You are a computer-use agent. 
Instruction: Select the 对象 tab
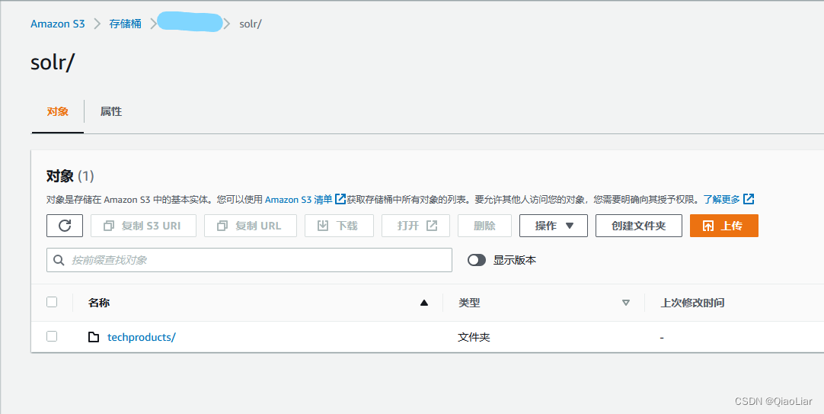click(x=57, y=111)
